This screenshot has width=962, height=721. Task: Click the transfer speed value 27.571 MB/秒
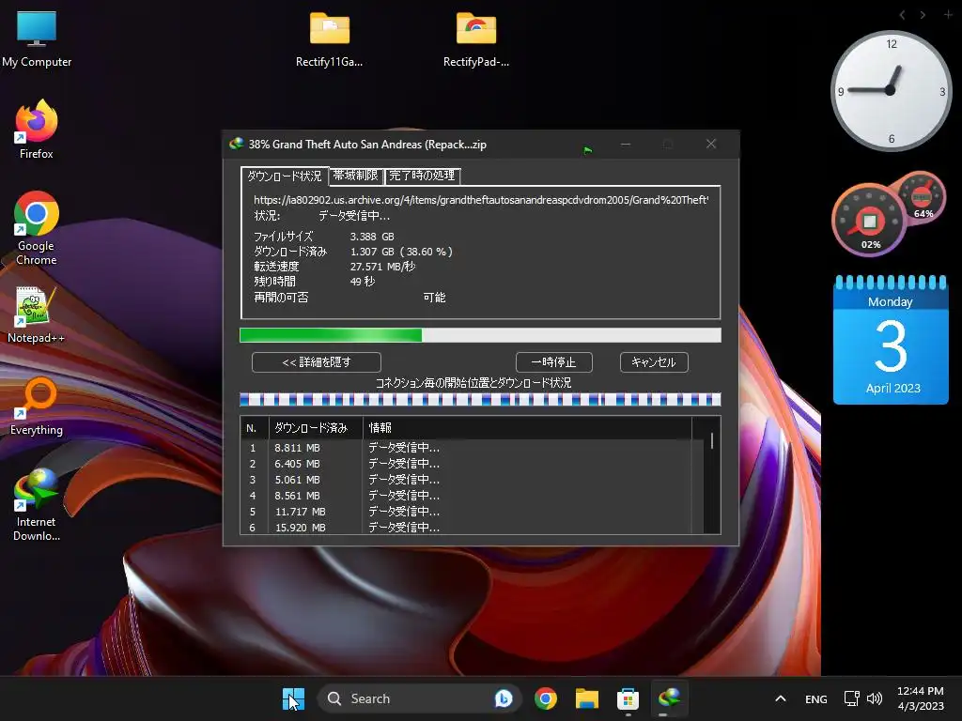tap(382, 267)
